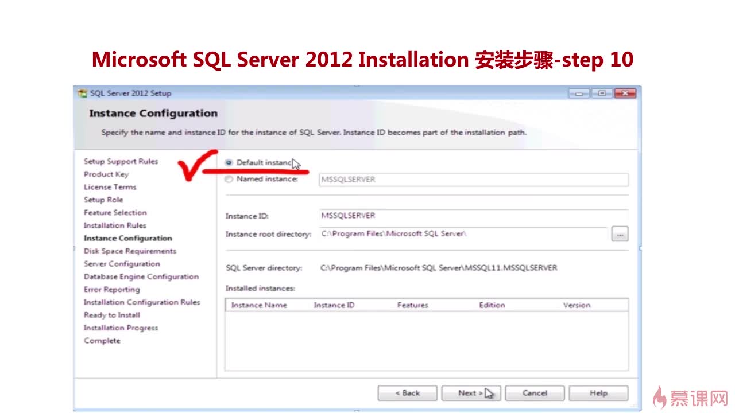Click the SQL Server Setup title bar icon
Screen dimensions: 735x413
pyautogui.click(x=83, y=93)
